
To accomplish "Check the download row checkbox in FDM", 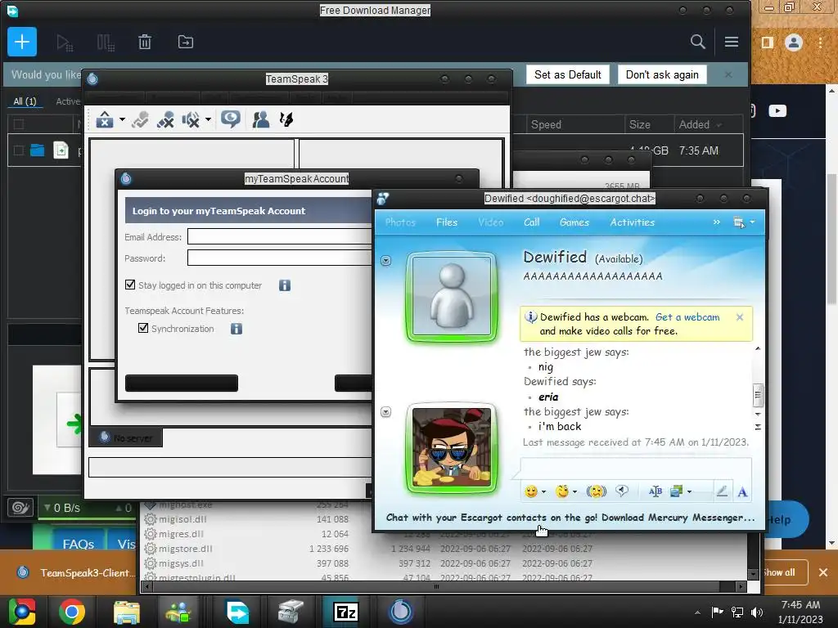I will coord(19,150).
